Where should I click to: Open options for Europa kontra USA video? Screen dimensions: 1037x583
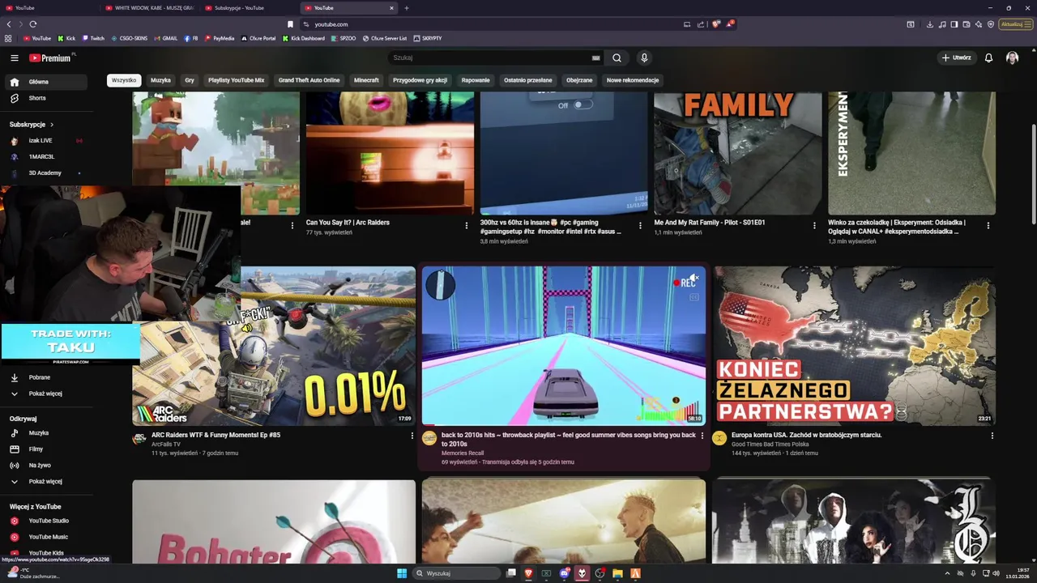coord(992,436)
